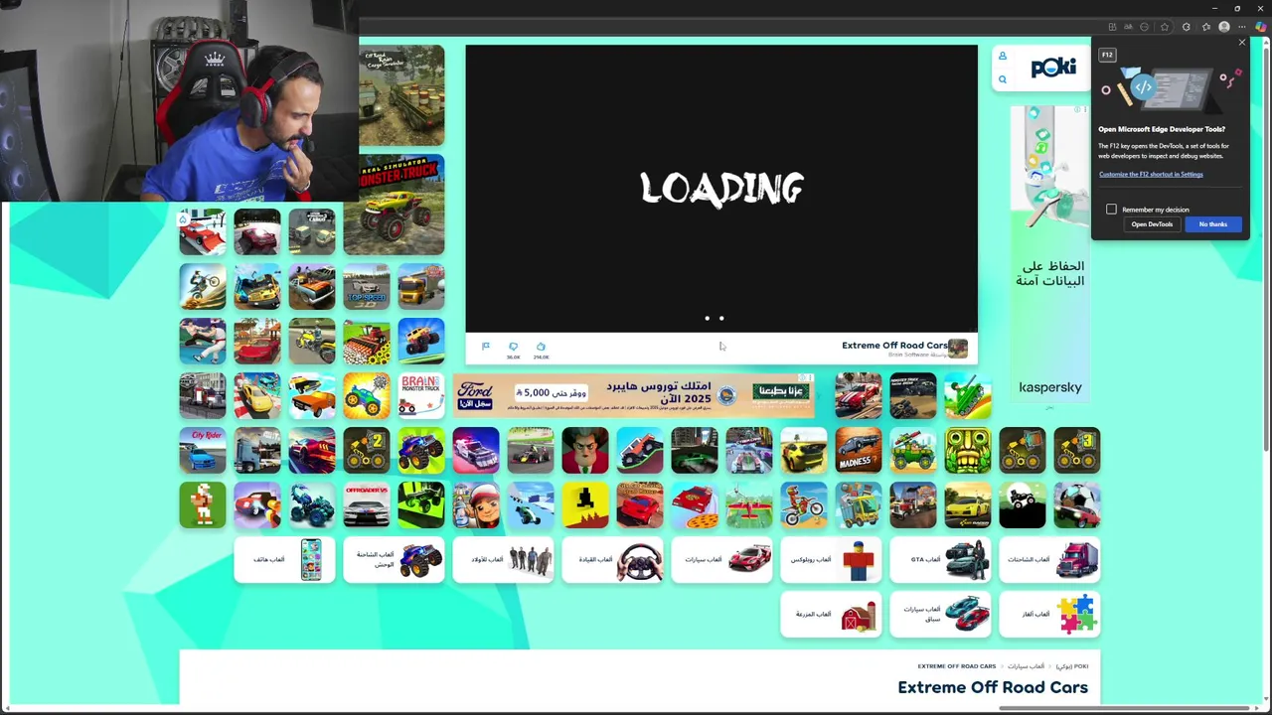Open the racing car games category card

941,614
